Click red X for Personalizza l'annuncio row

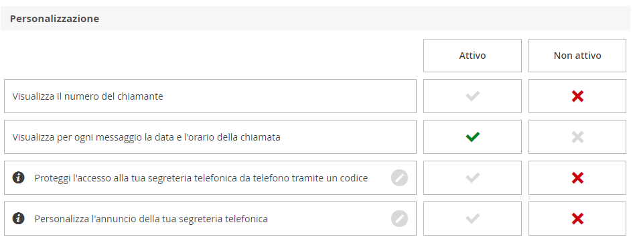click(x=577, y=219)
